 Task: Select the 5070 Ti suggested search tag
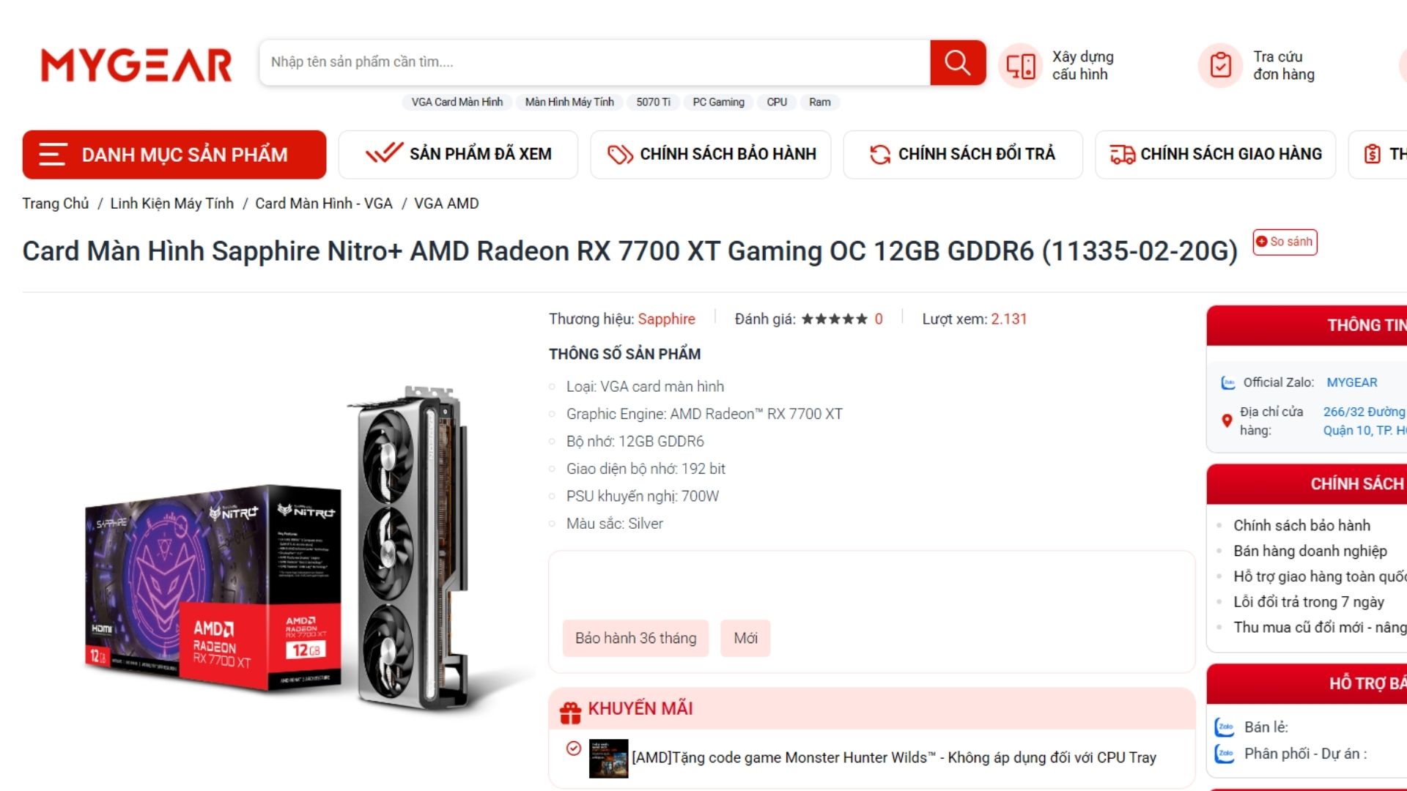coord(653,102)
